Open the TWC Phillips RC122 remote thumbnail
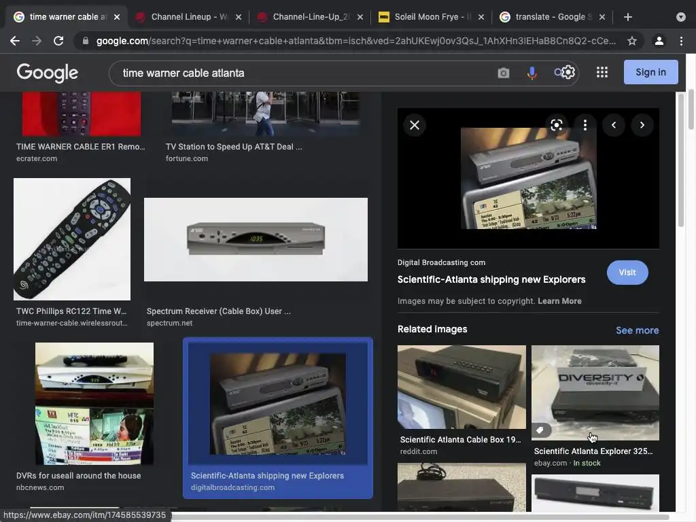This screenshot has height=522, width=696. (72, 239)
